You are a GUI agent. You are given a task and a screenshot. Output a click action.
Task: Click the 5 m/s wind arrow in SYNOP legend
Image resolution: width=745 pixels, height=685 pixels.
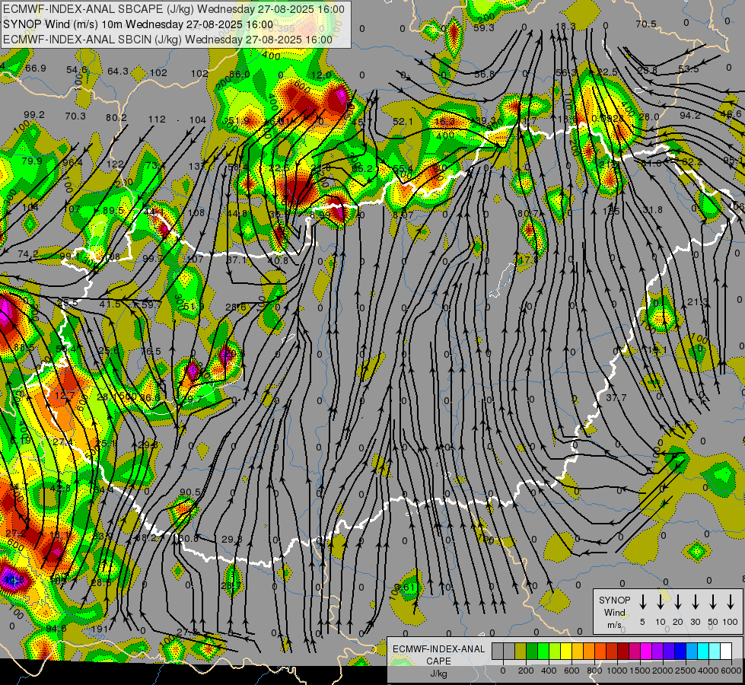642,602
